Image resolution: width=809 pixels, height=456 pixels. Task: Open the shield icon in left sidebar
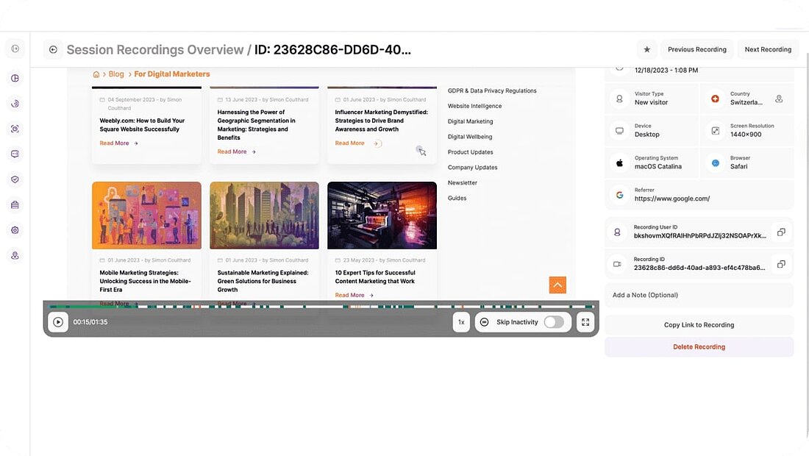pos(15,179)
